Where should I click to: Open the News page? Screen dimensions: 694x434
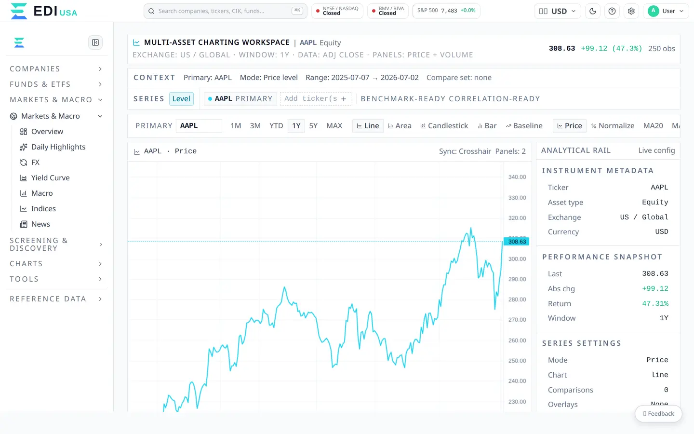[x=40, y=224]
